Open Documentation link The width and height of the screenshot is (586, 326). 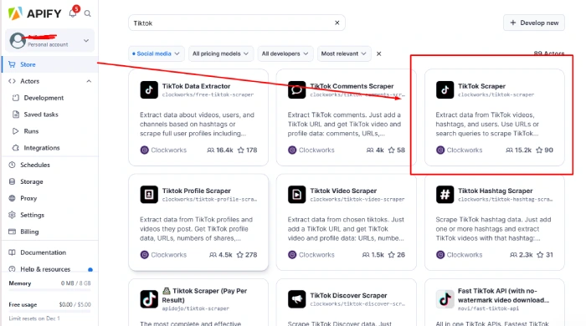point(43,252)
